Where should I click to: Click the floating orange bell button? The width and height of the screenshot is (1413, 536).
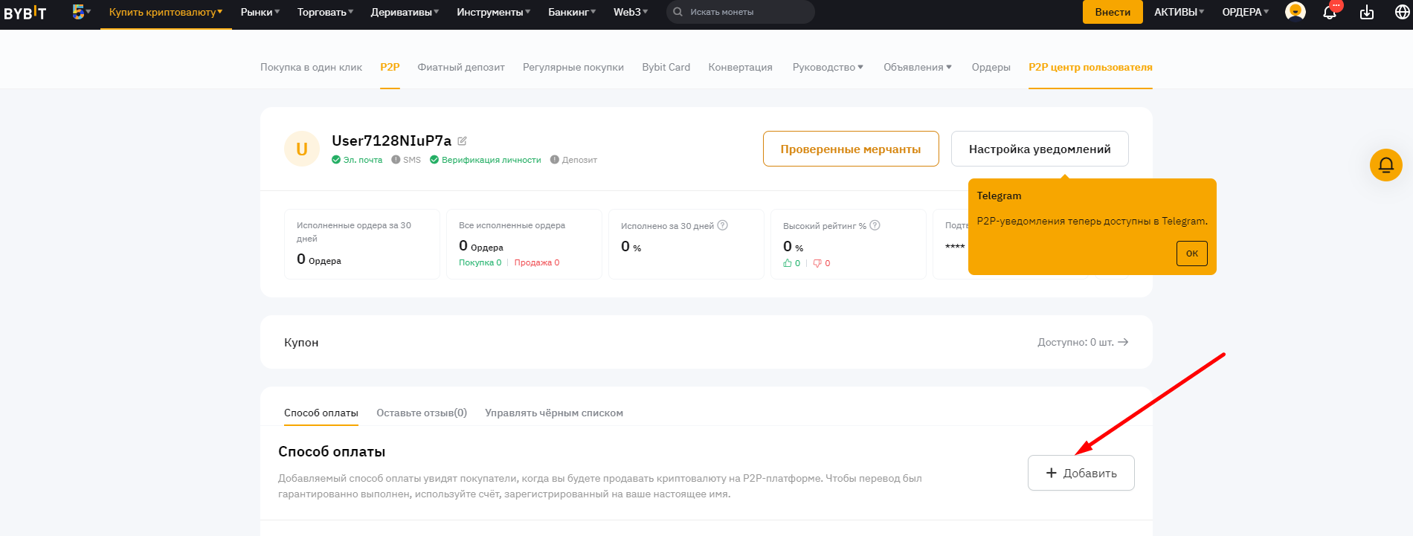click(1386, 165)
